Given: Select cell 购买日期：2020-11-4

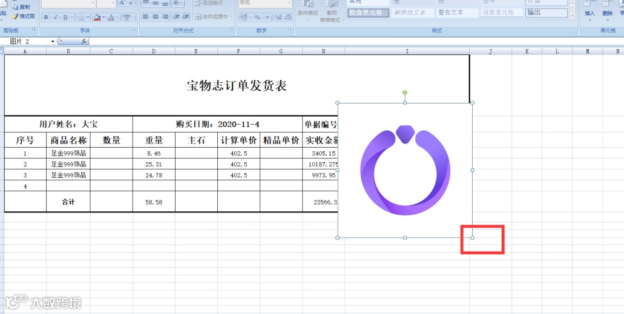Looking at the screenshot, I should 218,124.
